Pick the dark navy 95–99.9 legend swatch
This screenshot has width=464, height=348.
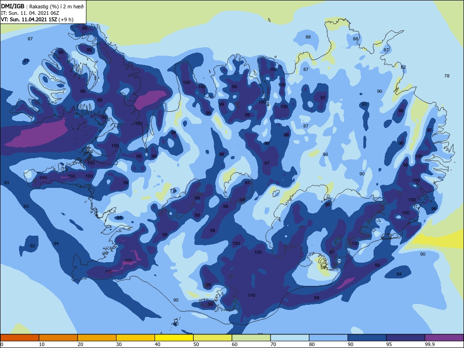pyautogui.click(x=406, y=338)
